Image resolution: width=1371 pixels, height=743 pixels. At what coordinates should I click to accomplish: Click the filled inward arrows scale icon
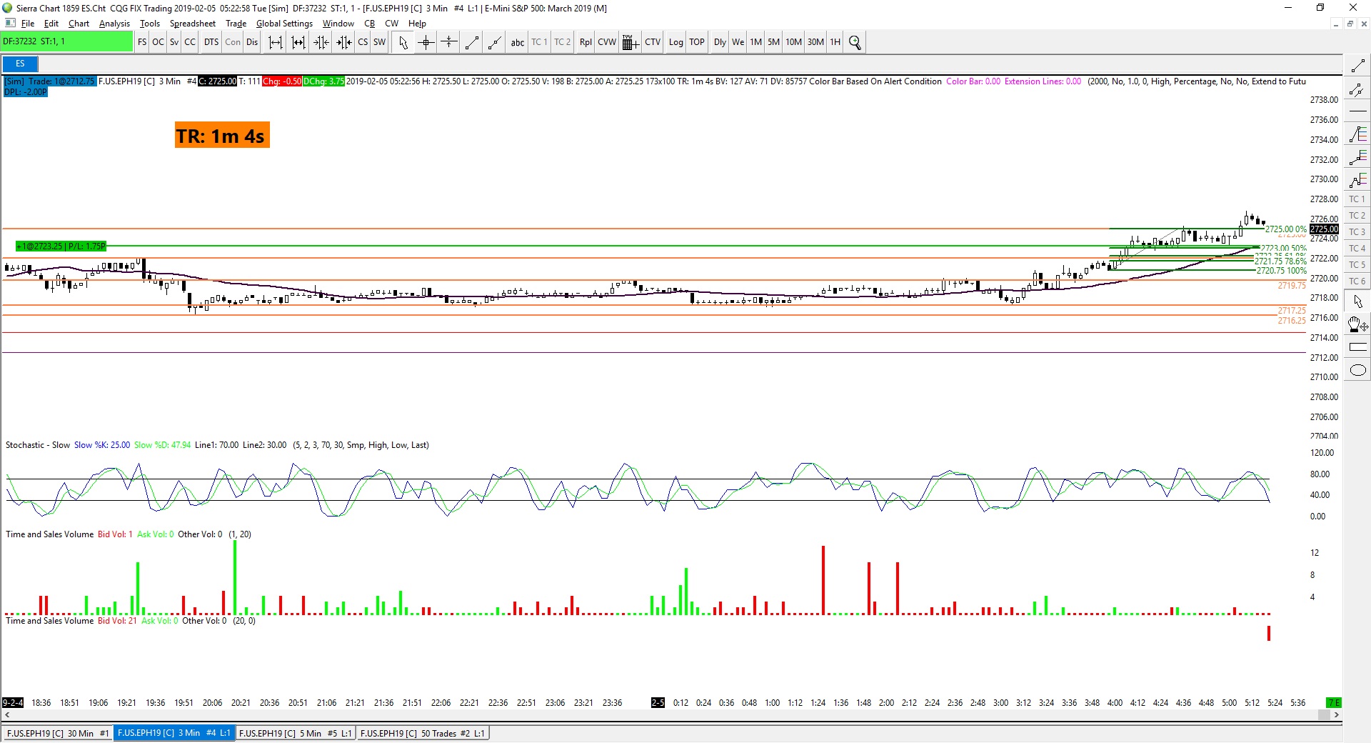coord(344,42)
